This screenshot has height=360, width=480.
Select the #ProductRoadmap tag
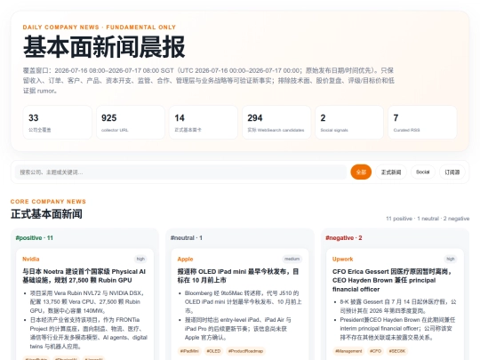pyautogui.click(x=245, y=351)
